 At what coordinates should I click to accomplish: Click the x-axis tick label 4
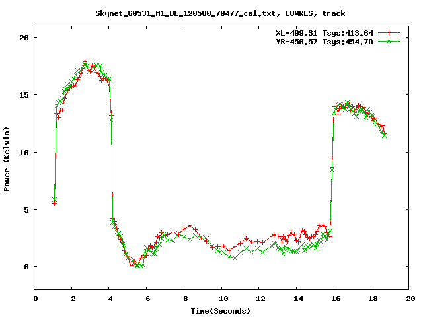(110, 299)
